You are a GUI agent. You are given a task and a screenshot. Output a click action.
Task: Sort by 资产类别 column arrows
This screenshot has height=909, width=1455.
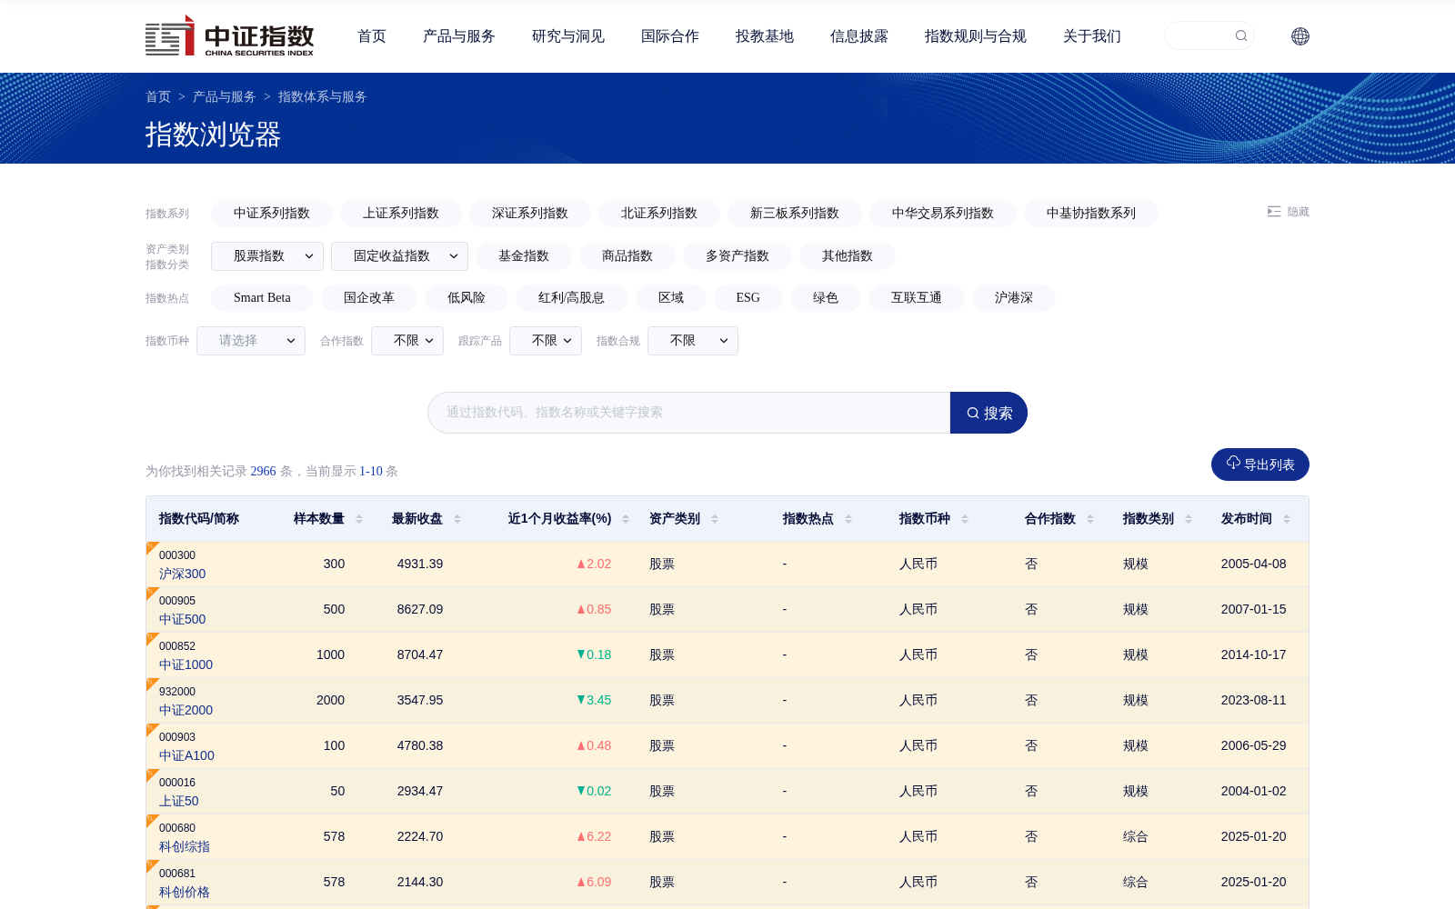tap(715, 519)
